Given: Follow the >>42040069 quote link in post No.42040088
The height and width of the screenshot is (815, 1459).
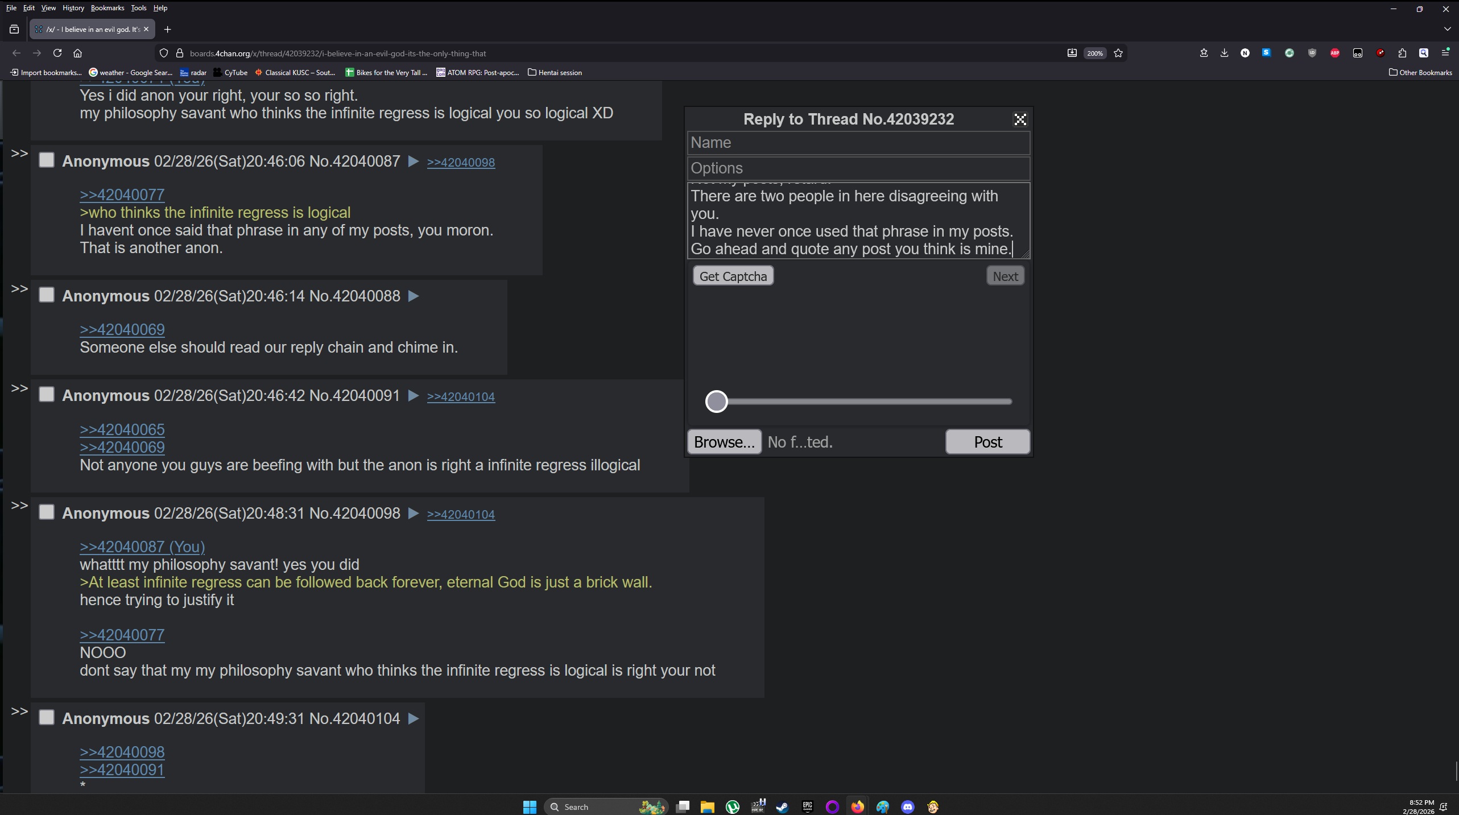Looking at the screenshot, I should coord(122,329).
